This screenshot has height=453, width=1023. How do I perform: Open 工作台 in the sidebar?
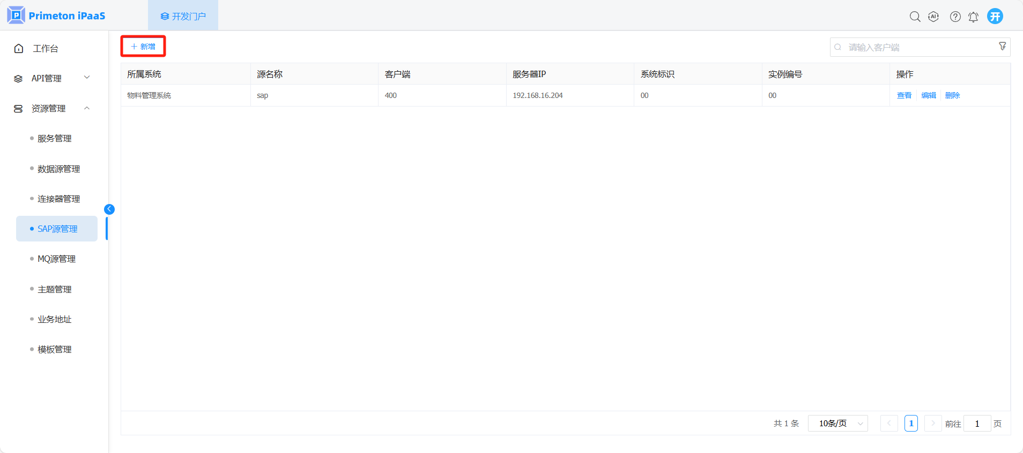pyautogui.click(x=46, y=48)
